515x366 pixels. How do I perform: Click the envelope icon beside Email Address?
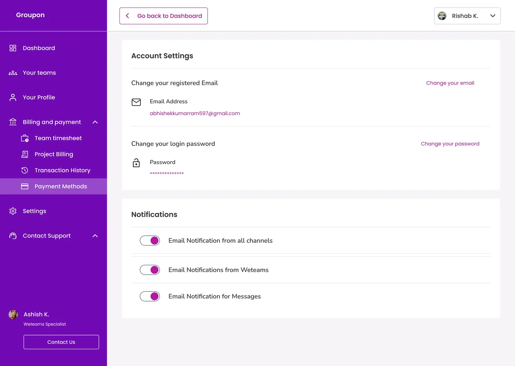(136, 102)
